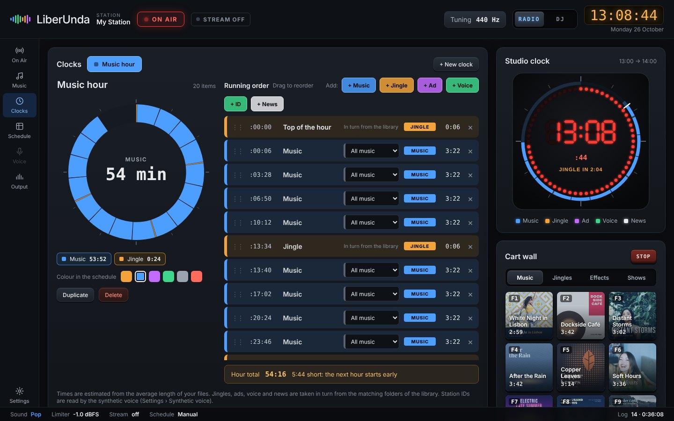Open the Output levels sidebar icon
Screen dimensions: 674x421
pos(19,181)
